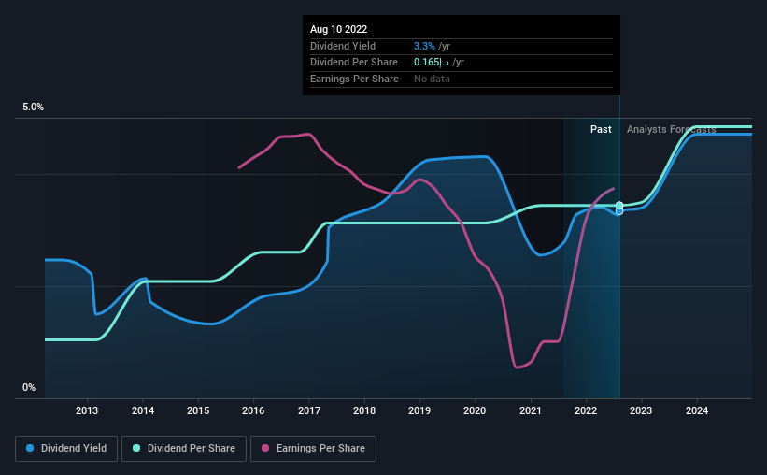The width and height of the screenshot is (767, 475).
Task: Click the No data earnings value
Action: pyautogui.click(x=432, y=79)
